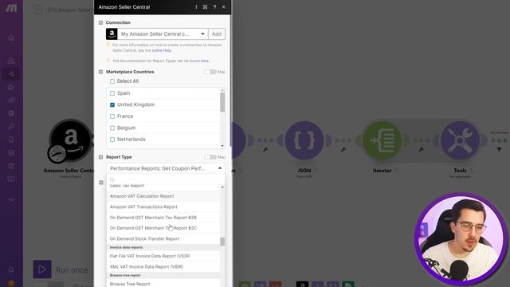Viewport: 510px width, 287px height.
Task: Select the Amazon Seller Central module circle
Action: coord(71,140)
